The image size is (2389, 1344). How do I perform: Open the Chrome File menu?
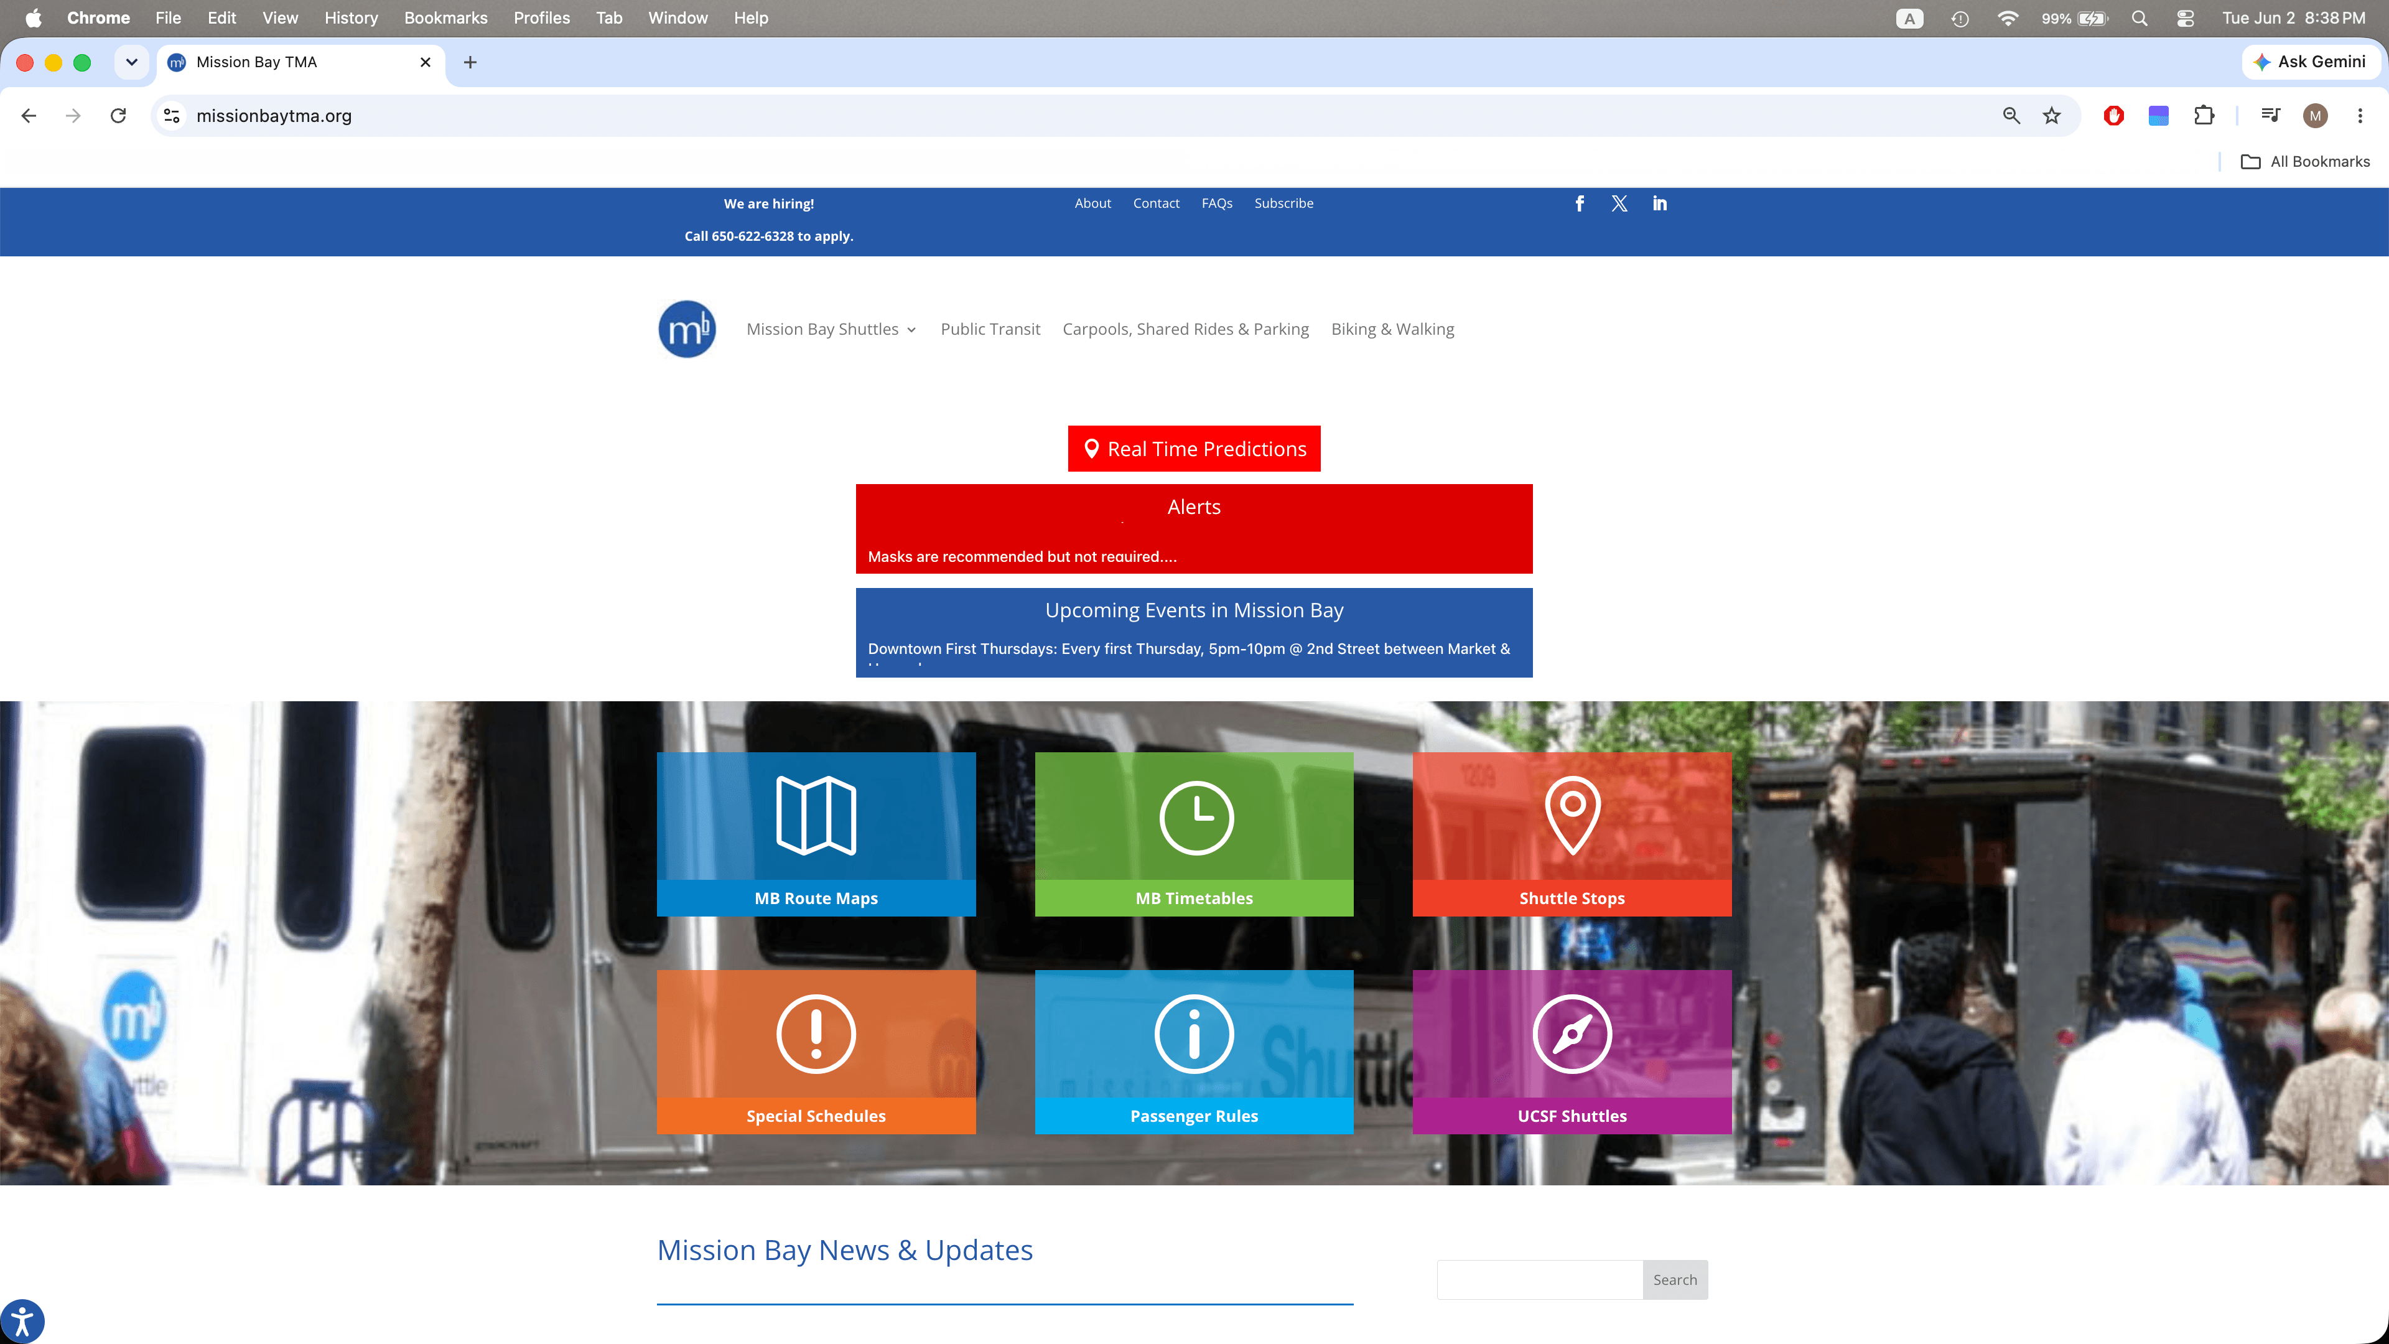click(168, 17)
